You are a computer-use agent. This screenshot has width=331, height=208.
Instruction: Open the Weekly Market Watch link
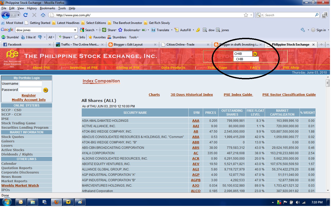20,185
